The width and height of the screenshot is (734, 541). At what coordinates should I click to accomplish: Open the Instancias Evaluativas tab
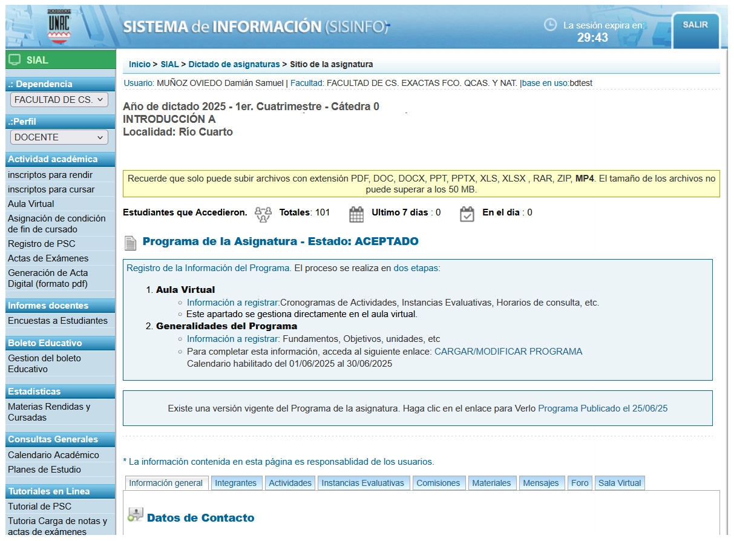(x=362, y=483)
